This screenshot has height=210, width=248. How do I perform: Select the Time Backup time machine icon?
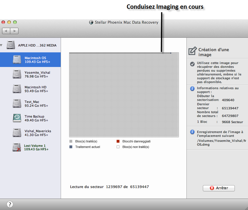click(17, 118)
